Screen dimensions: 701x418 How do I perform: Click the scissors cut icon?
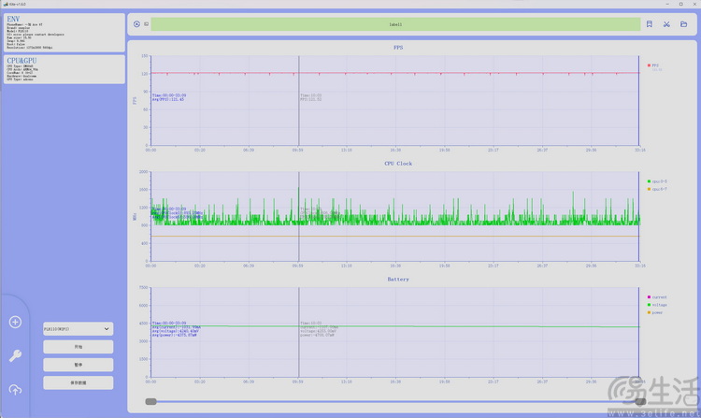(x=666, y=24)
